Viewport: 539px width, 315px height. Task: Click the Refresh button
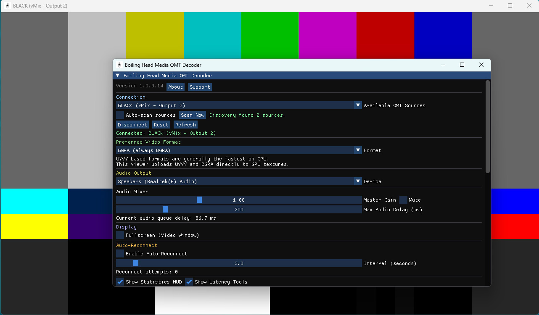[185, 125]
